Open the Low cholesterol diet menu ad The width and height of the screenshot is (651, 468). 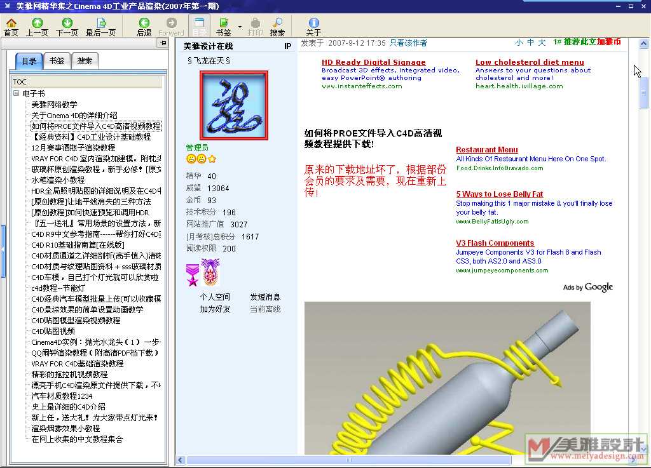point(530,62)
